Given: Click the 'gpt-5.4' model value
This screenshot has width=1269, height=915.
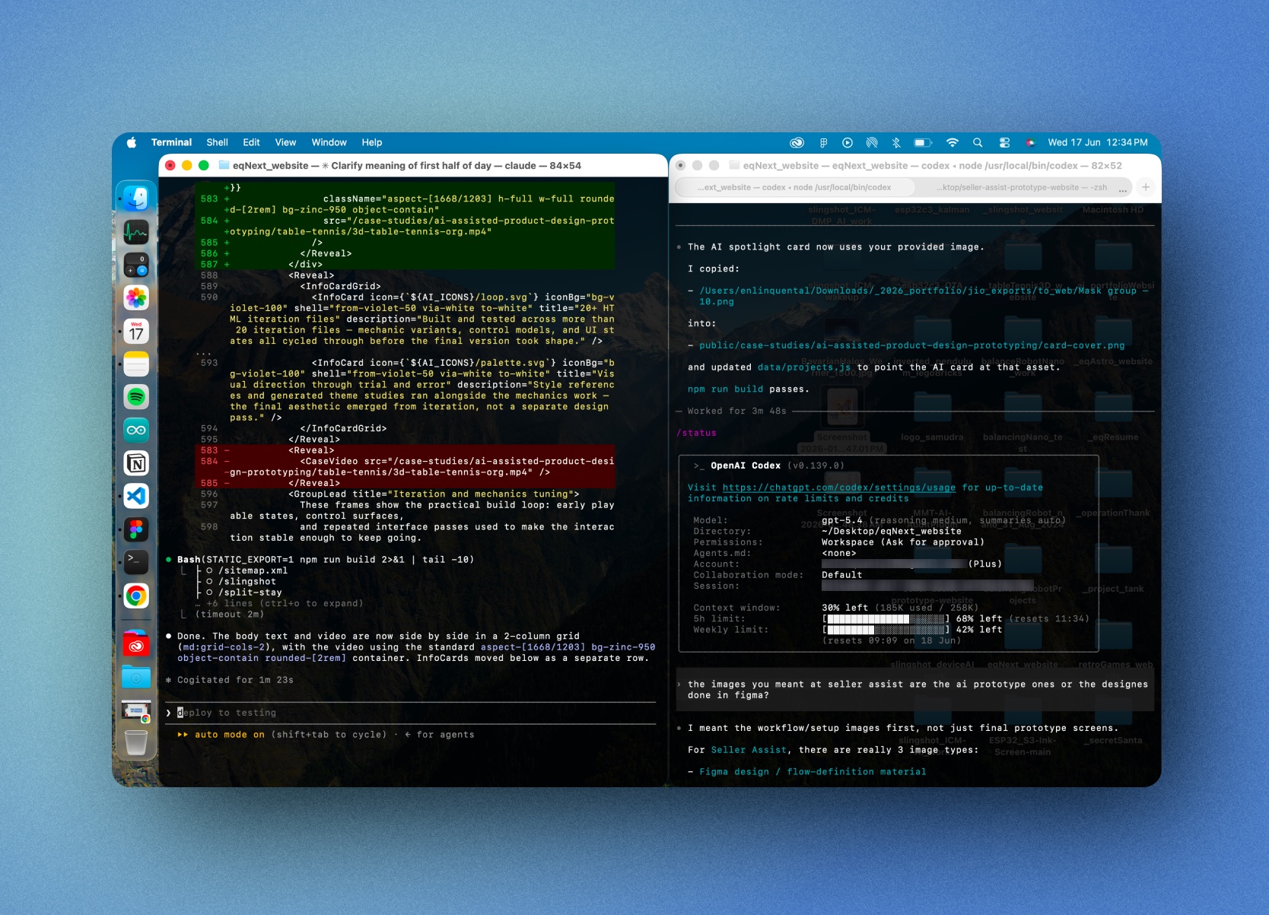Looking at the screenshot, I should coord(842,520).
